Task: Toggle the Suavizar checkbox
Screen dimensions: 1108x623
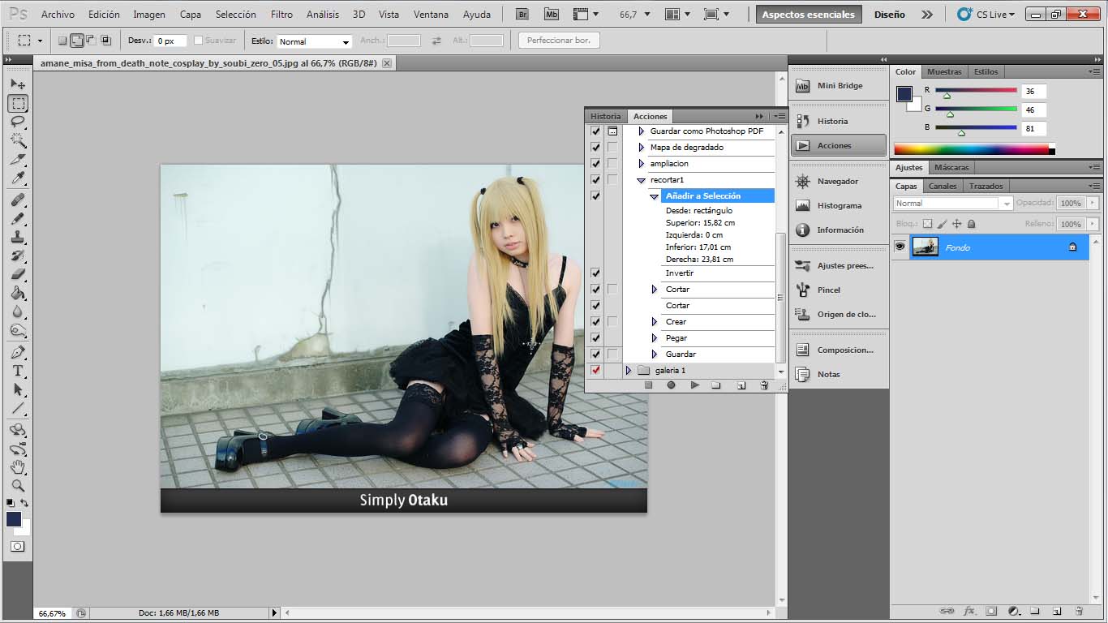Action: (x=198, y=41)
